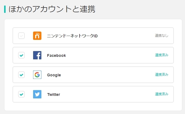This screenshot has height=114, width=185.
Task: Click 連携済み status on the Google row
Action: pyautogui.click(x=162, y=74)
